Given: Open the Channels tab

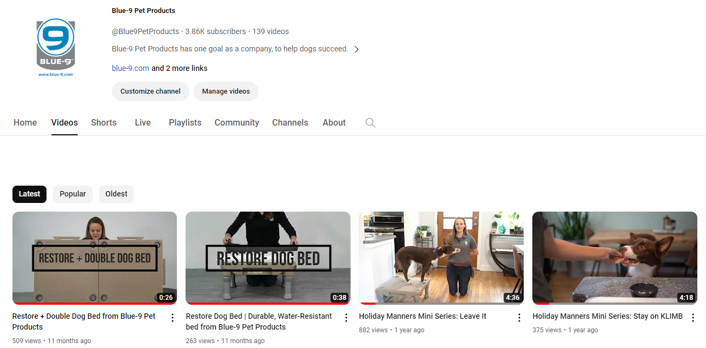Looking at the screenshot, I should 290,122.
